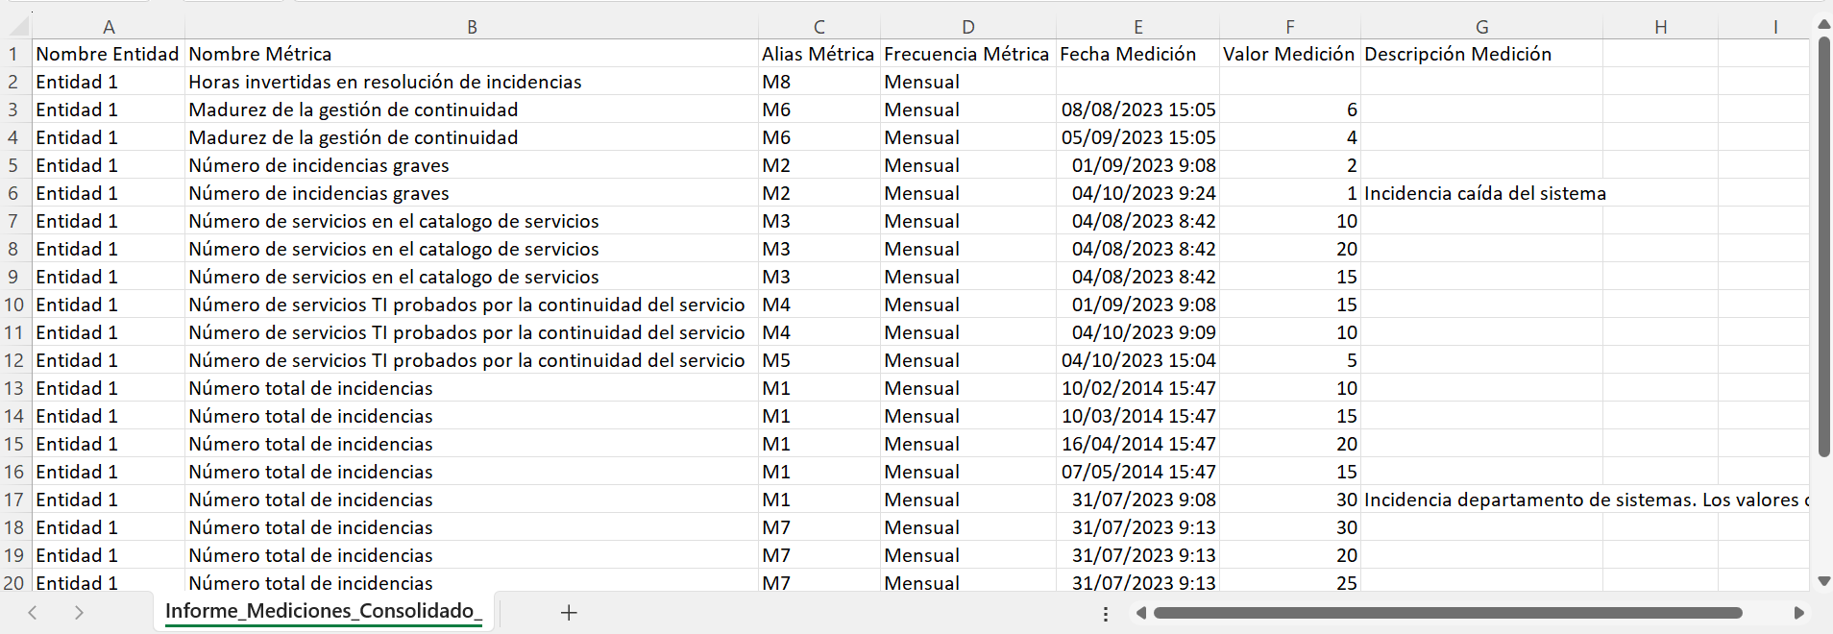
Task: Select column G header
Action: coord(1481,28)
